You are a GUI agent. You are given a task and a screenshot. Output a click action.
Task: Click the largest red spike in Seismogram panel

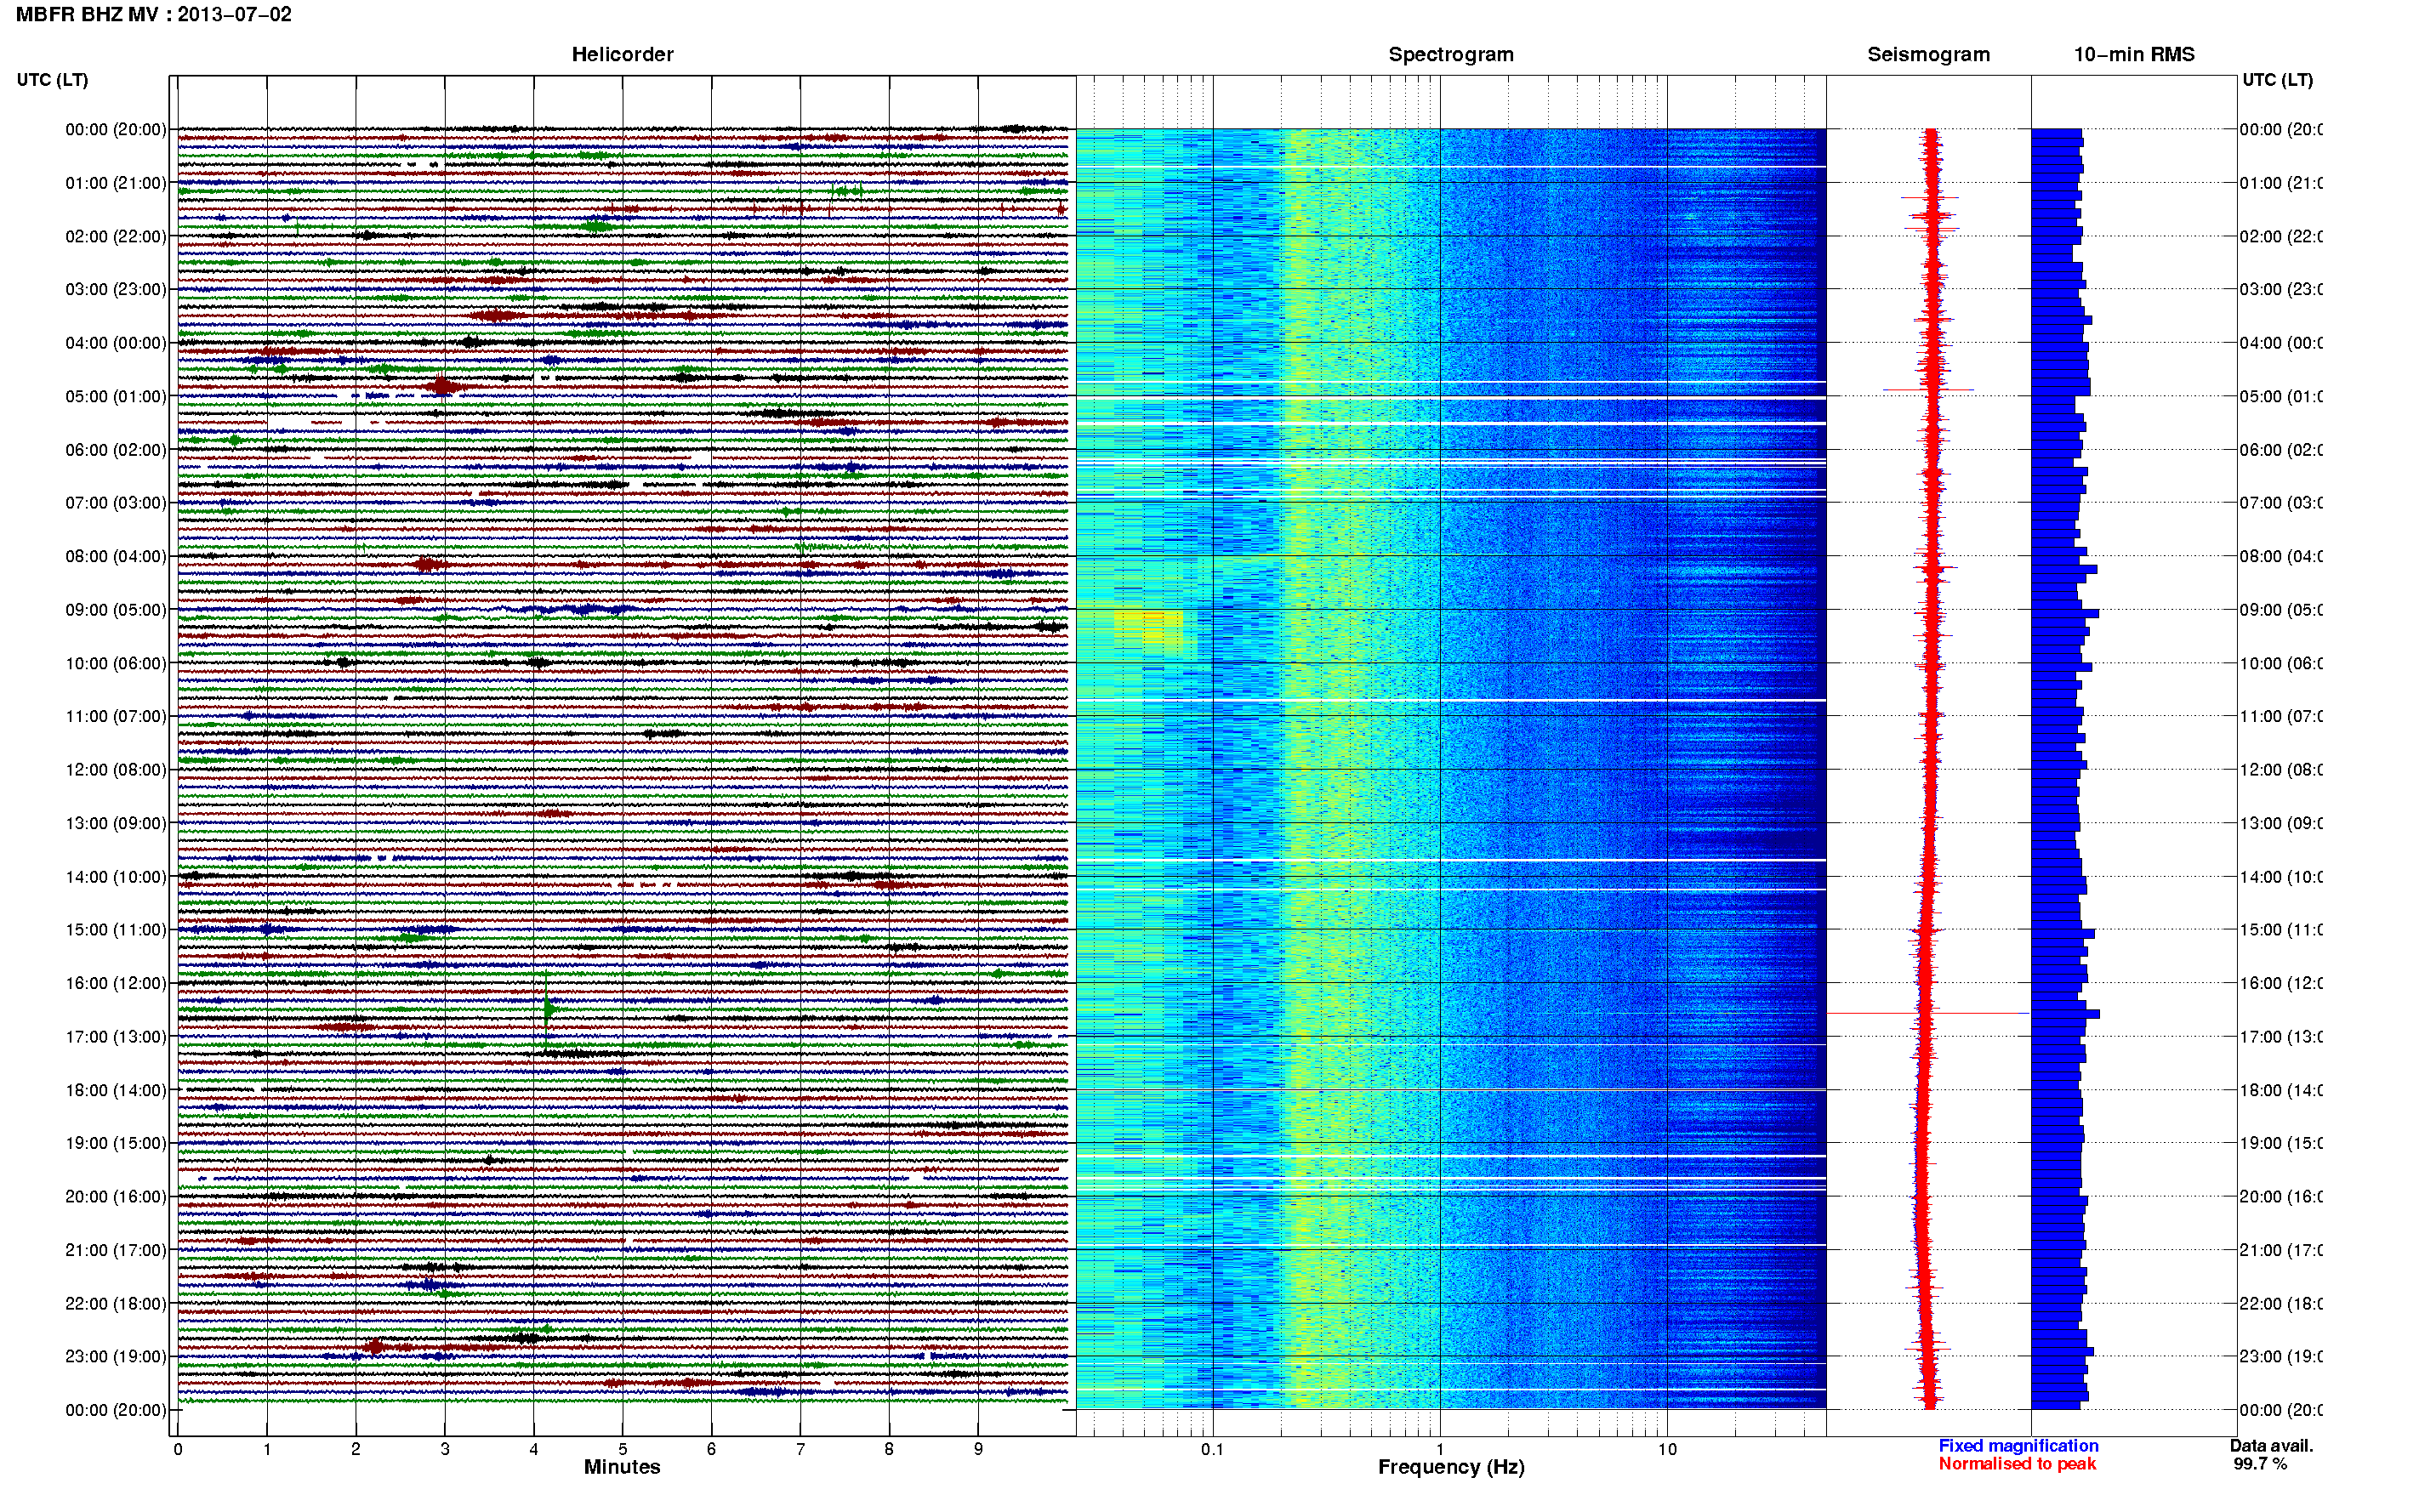click(x=1928, y=1013)
